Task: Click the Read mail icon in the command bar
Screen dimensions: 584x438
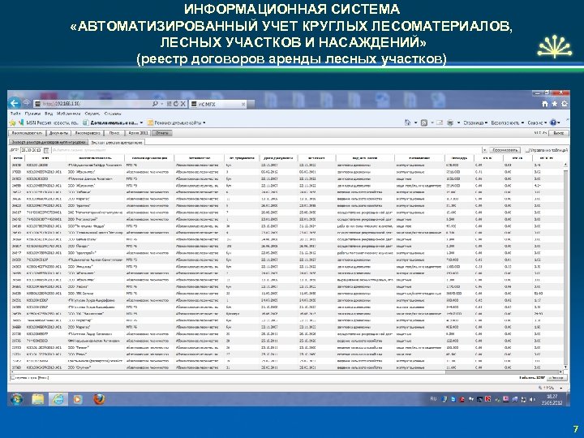Action: [x=440, y=122]
